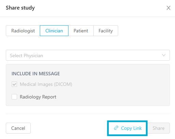This screenshot has height=139, width=175.
Task: Toggle the Medical Images (DICOM) checkbox
Action: (x=14, y=84)
